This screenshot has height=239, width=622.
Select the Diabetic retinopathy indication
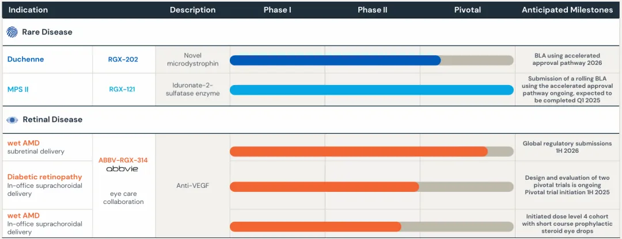44,177
